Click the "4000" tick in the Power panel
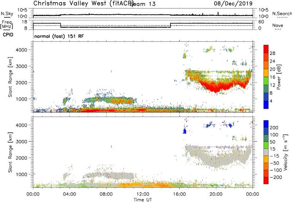292x202 pixels. click(22, 50)
